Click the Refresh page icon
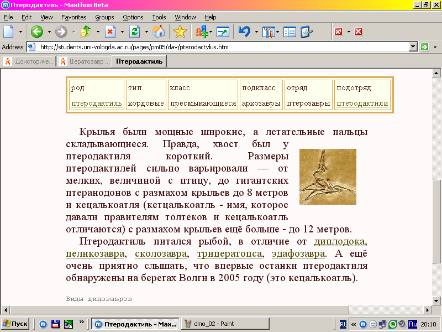This screenshot has width=442, height=332. click(x=134, y=32)
